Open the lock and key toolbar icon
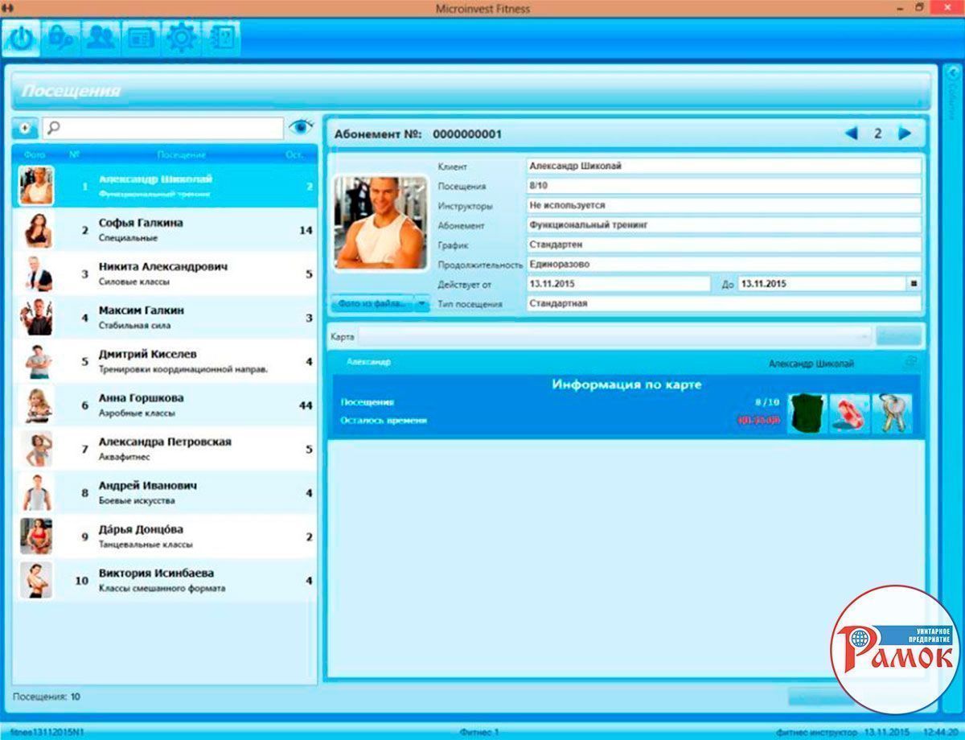 tap(60, 39)
